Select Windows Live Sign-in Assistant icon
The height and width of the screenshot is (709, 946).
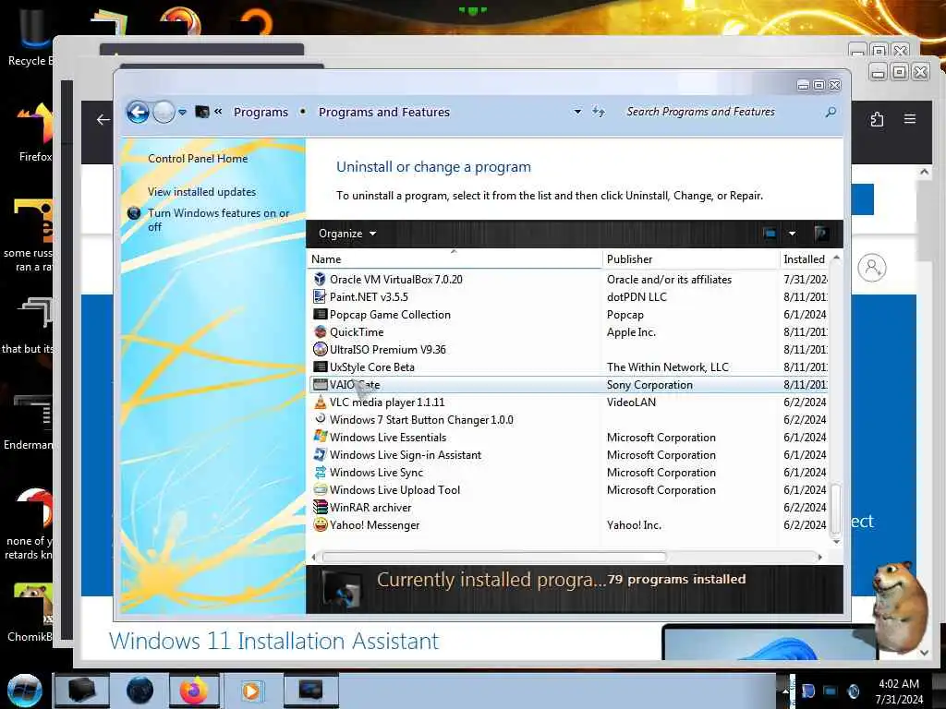[320, 454]
